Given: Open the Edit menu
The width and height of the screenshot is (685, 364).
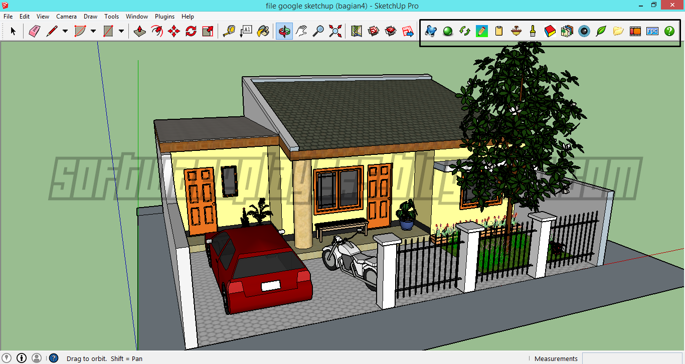Looking at the screenshot, I should pos(25,17).
